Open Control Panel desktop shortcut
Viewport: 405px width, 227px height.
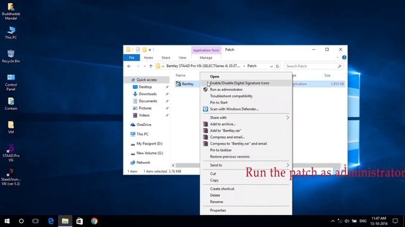click(11, 82)
